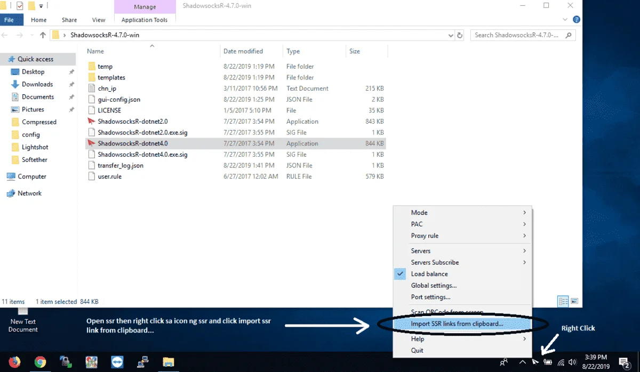Click the Search ShadowsocksR-4.7.0 box
The height and width of the screenshot is (372, 640).
pyautogui.click(x=523, y=35)
